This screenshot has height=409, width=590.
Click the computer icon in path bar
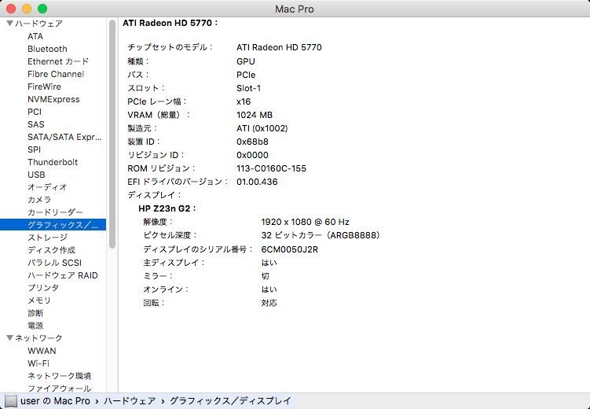[x=10, y=401]
